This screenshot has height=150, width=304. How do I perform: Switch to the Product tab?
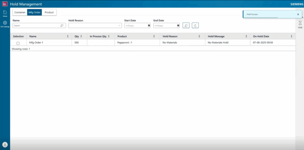[49, 12]
